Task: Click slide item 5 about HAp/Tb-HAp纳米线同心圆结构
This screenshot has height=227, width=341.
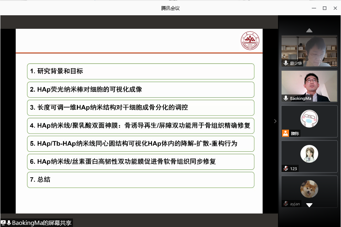Action: (x=141, y=144)
